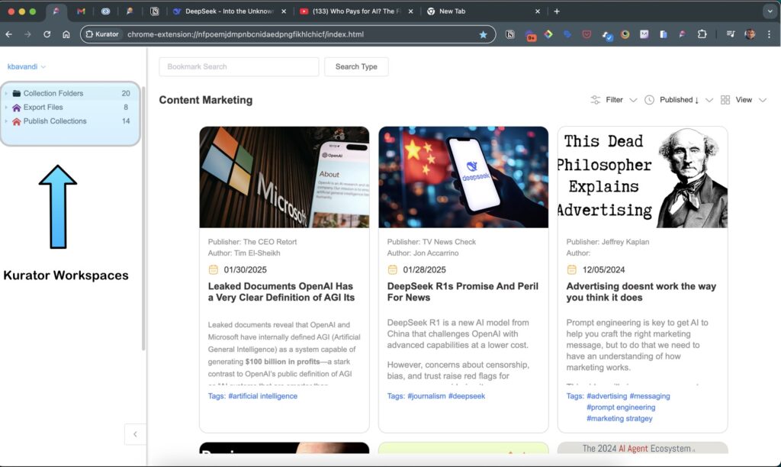The width and height of the screenshot is (781, 467).
Task: Click the bookmark star in address bar
Action: point(483,34)
